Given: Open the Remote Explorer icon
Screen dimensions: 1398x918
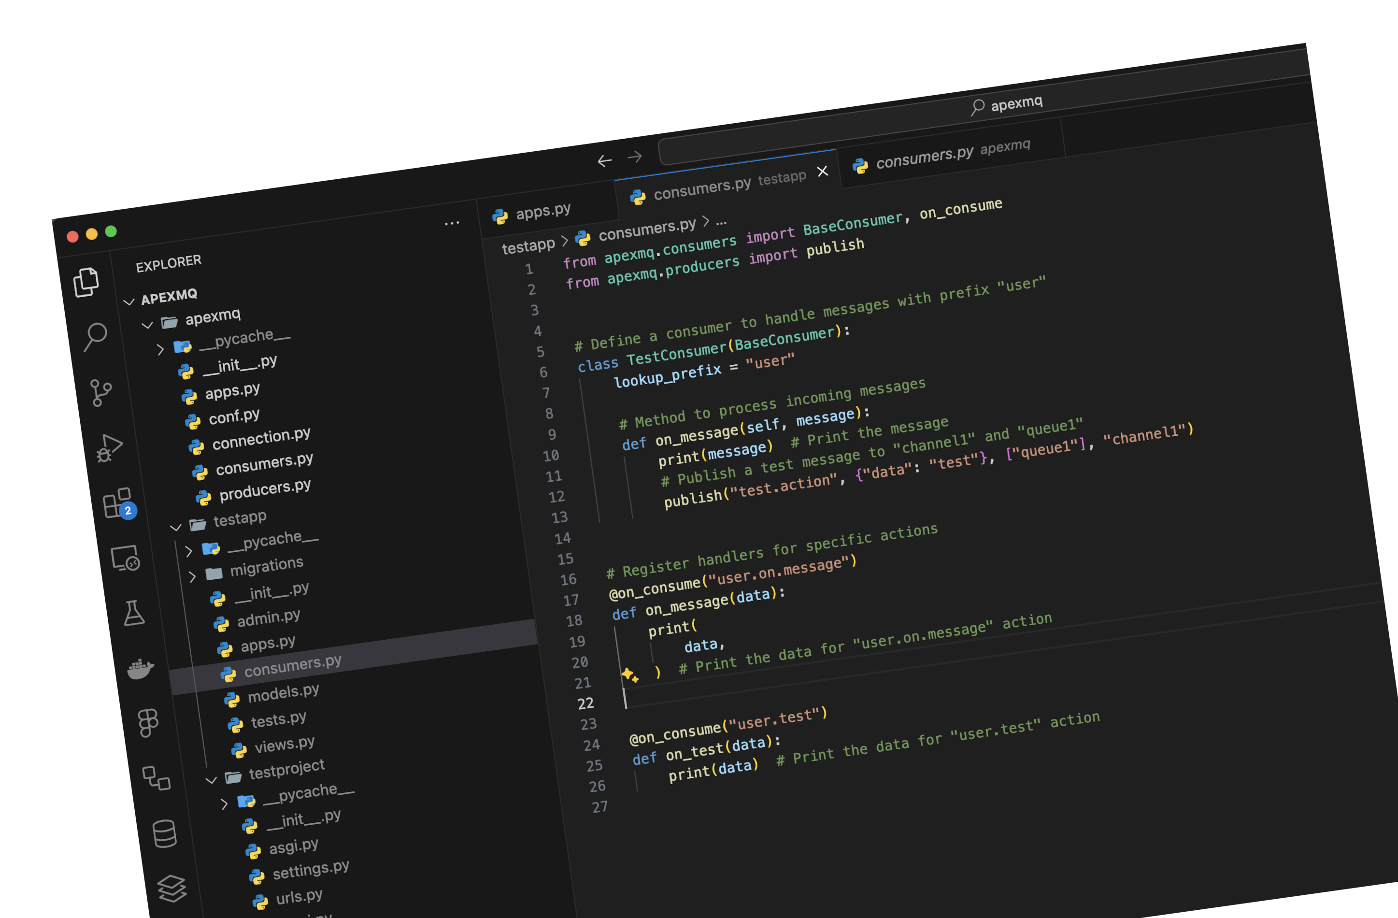Looking at the screenshot, I should point(125,558).
